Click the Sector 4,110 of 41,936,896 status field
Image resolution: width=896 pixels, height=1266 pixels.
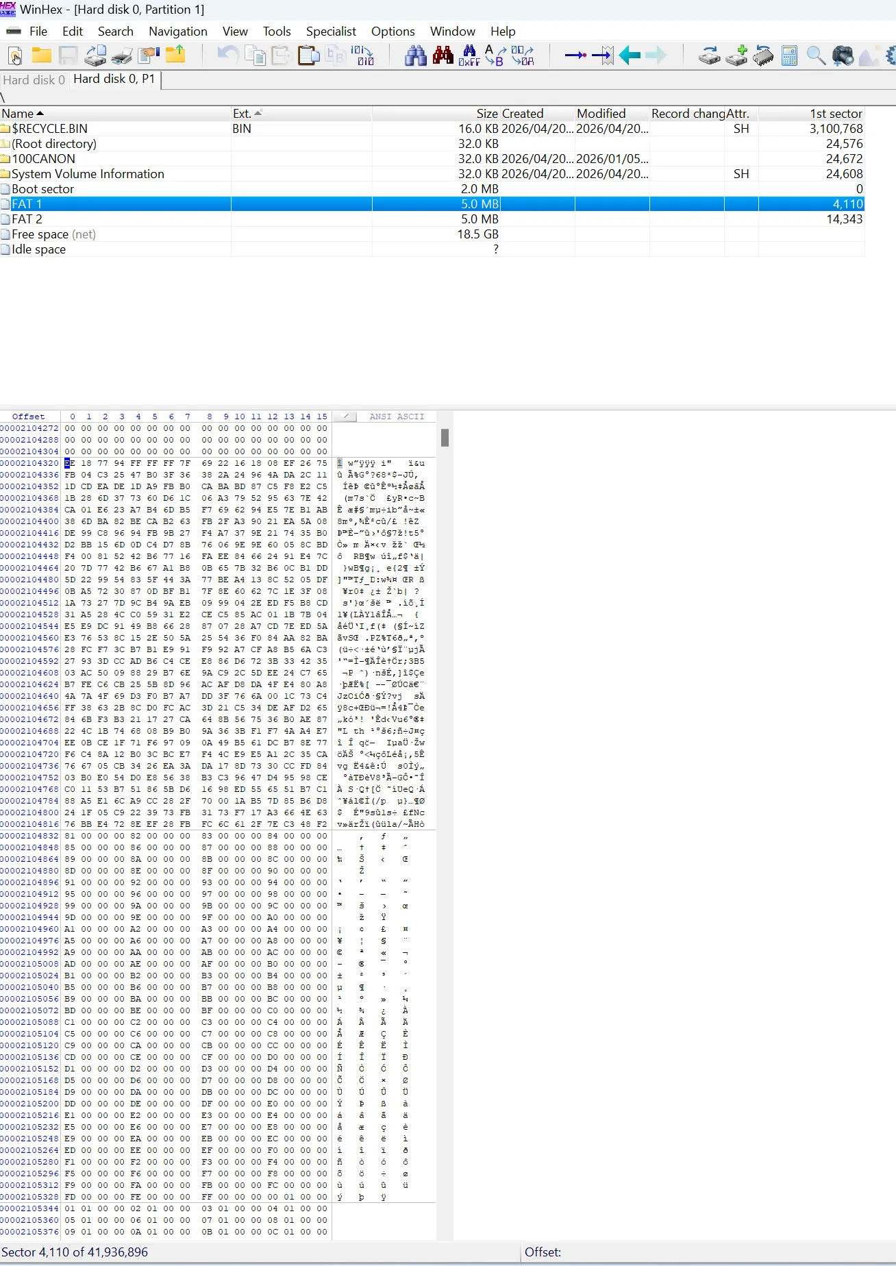(260, 1252)
